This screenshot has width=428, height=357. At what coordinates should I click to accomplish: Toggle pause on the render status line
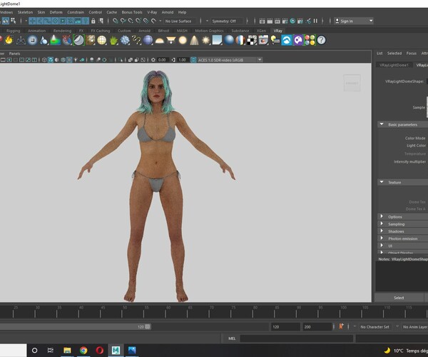tap(315, 21)
